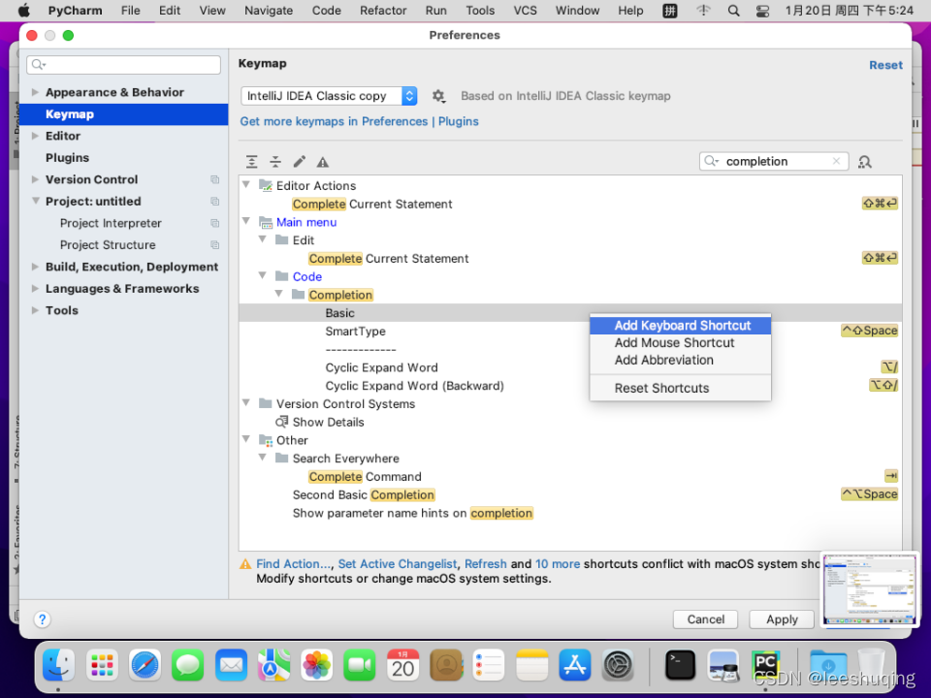Open Find Actions by Shortcut icon
The height and width of the screenshot is (698, 931).
click(865, 162)
